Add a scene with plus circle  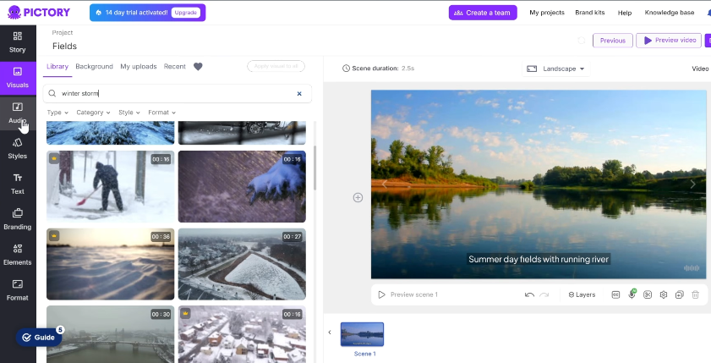coord(358,197)
